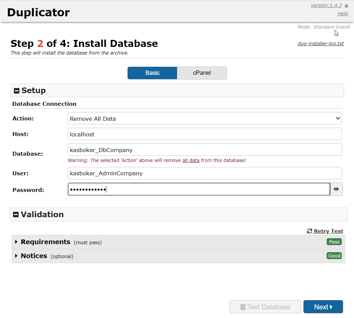Focus the Host input field
This screenshot has height=318, width=354.
click(x=205, y=134)
